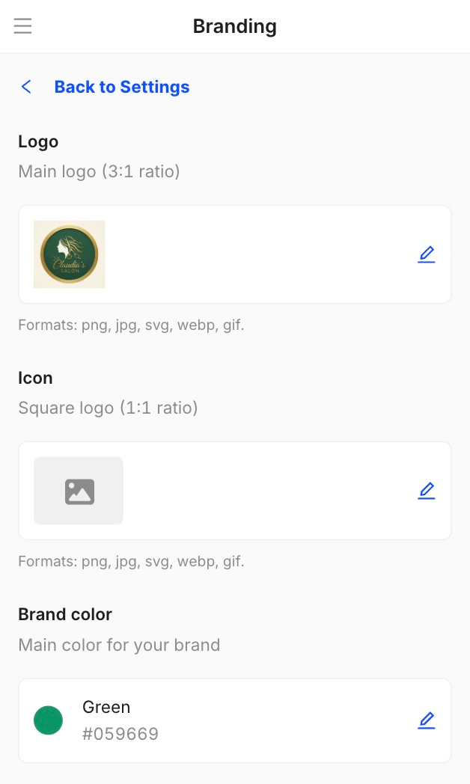Click the Brand color heading
Image resolution: width=470 pixels, height=784 pixels.
click(x=65, y=614)
